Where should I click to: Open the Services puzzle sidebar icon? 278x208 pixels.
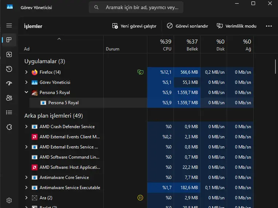pyautogui.click(x=9, y=127)
